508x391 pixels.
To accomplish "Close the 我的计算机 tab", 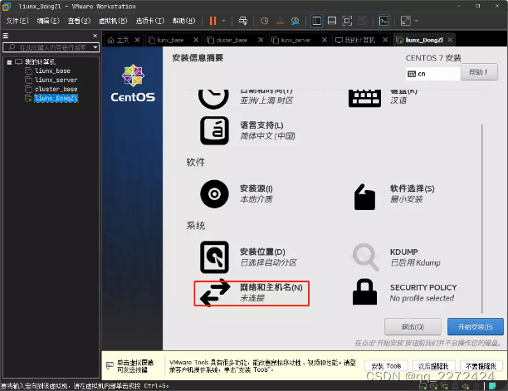I will tap(385, 40).
